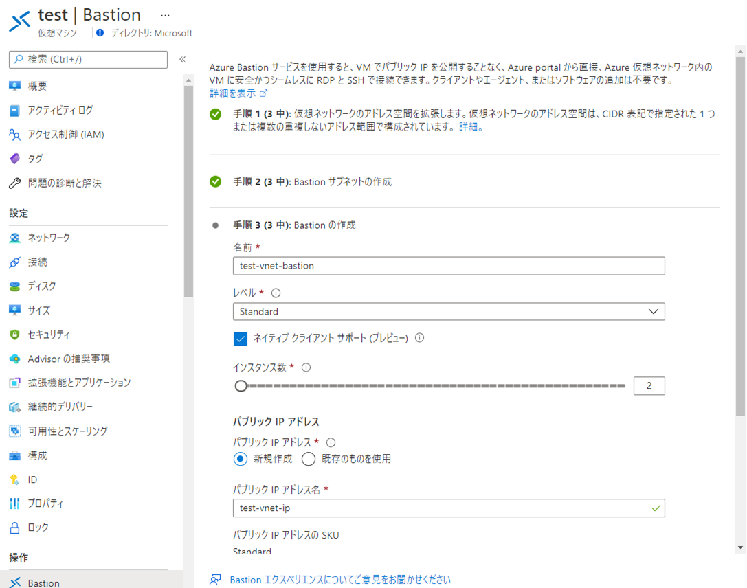Select the タグ icon in sidebar

(x=14, y=159)
